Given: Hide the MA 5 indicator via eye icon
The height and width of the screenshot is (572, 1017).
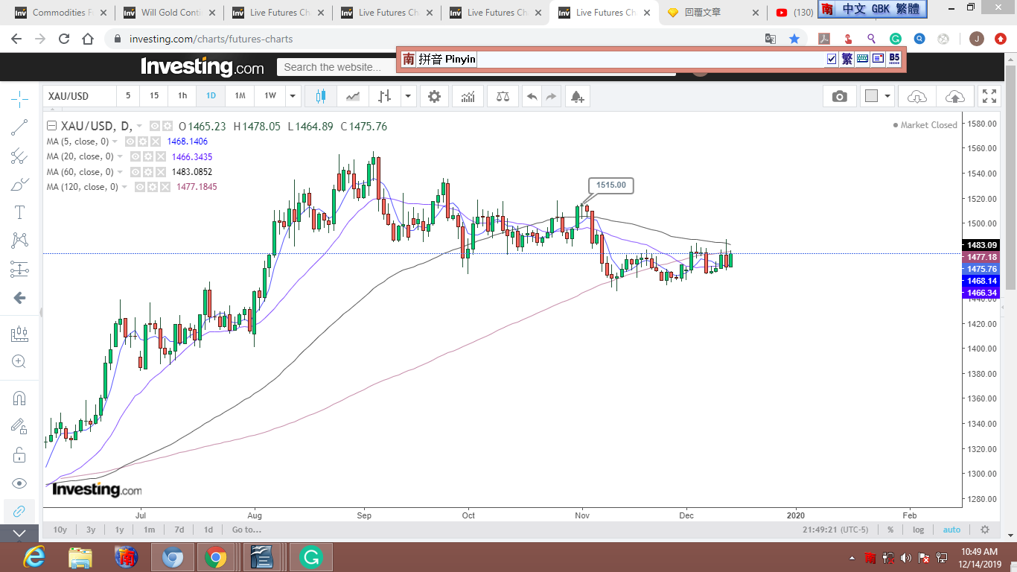Looking at the screenshot, I should [x=130, y=142].
